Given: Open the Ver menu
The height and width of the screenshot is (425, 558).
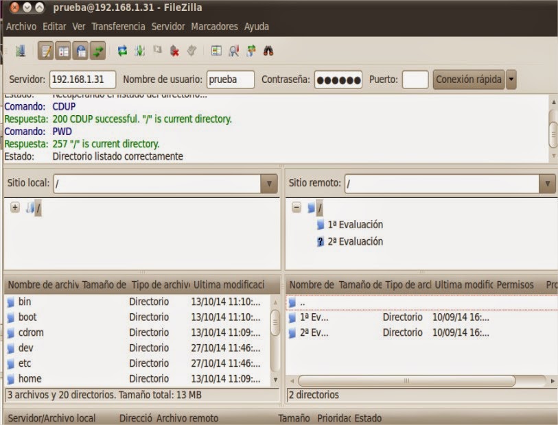Looking at the screenshot, I should 79,26.
